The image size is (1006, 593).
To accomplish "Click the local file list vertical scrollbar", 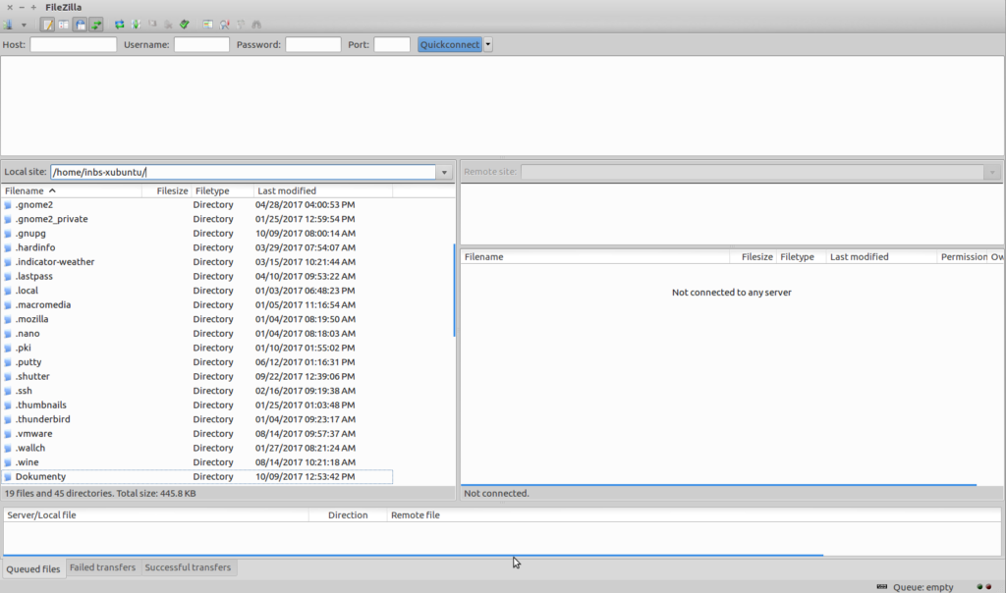I will click(x=454, y=291).
